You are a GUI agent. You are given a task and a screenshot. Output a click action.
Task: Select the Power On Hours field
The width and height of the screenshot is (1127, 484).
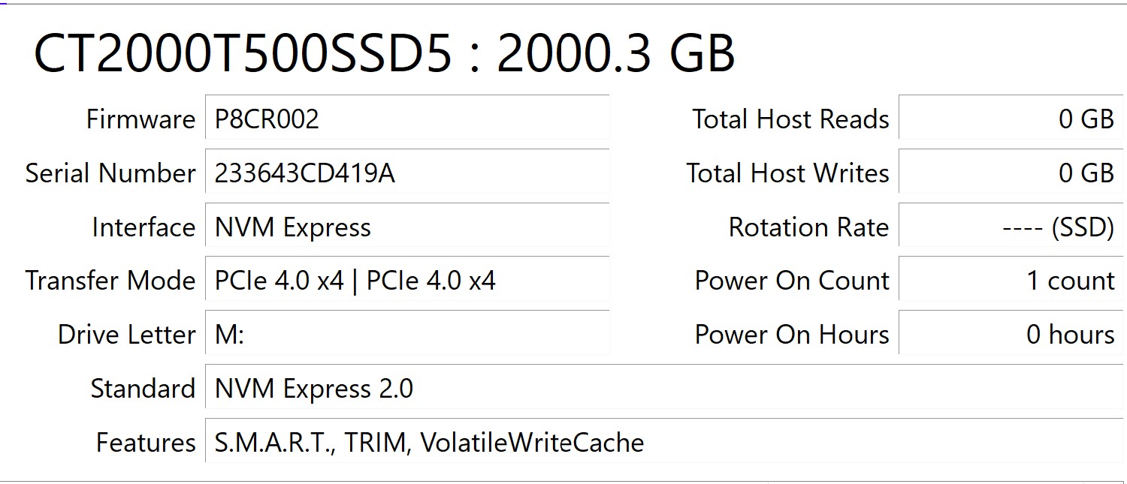click(1007, 334)
